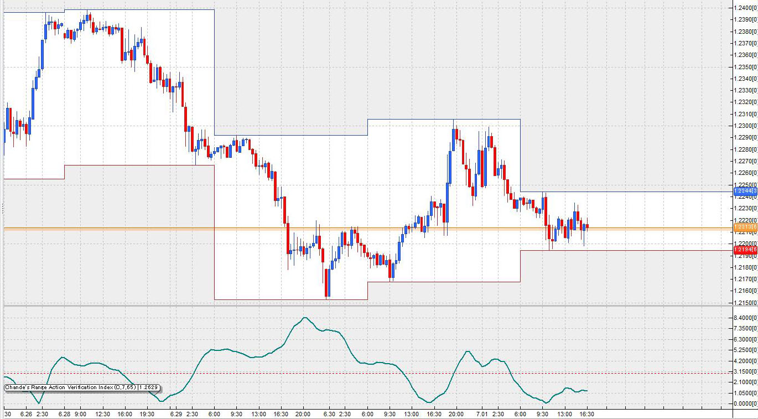
Task: Click the 1.2270 price axis label
Action: point(746,161)
